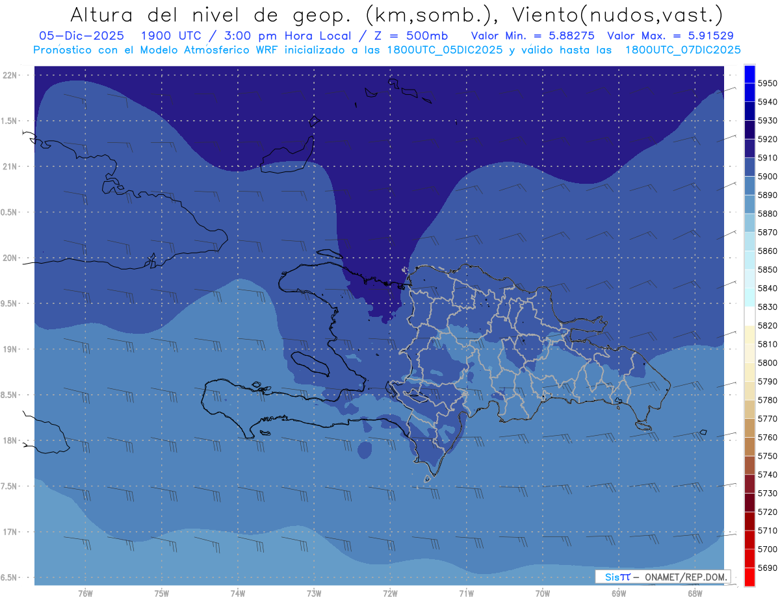
Task: Click the 75W longitude label
Action: tap(162, 594)
